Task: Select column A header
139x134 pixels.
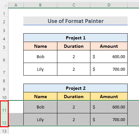Action: [x=16, y=5]
